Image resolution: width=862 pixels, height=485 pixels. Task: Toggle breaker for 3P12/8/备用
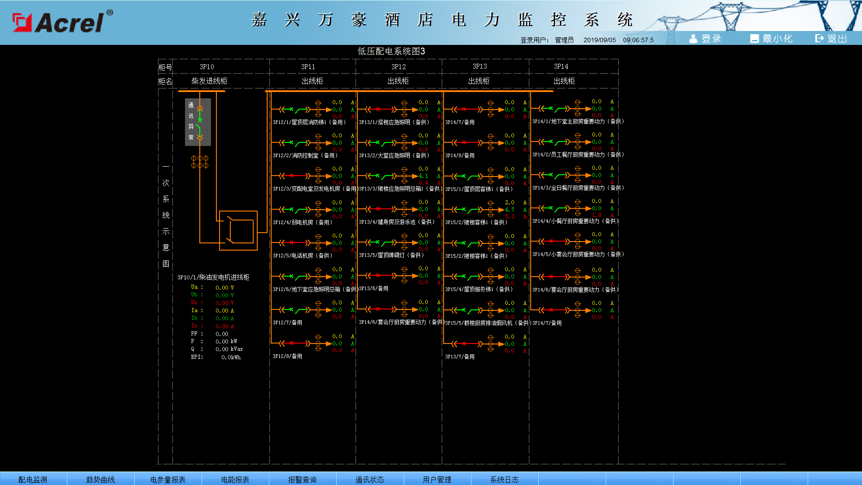(295, 343)
